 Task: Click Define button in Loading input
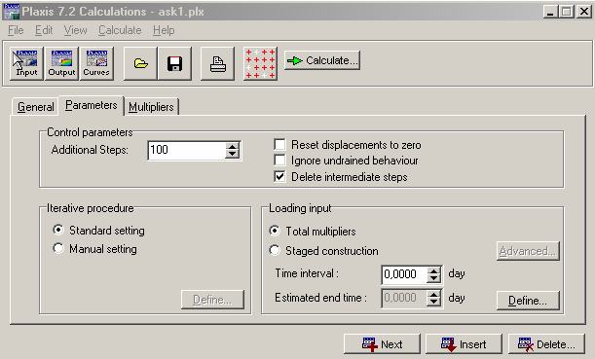pos(528,301)
